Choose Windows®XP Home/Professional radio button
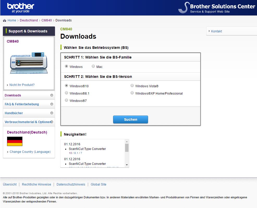Screen dimensions: 257x208 (132, 93)
